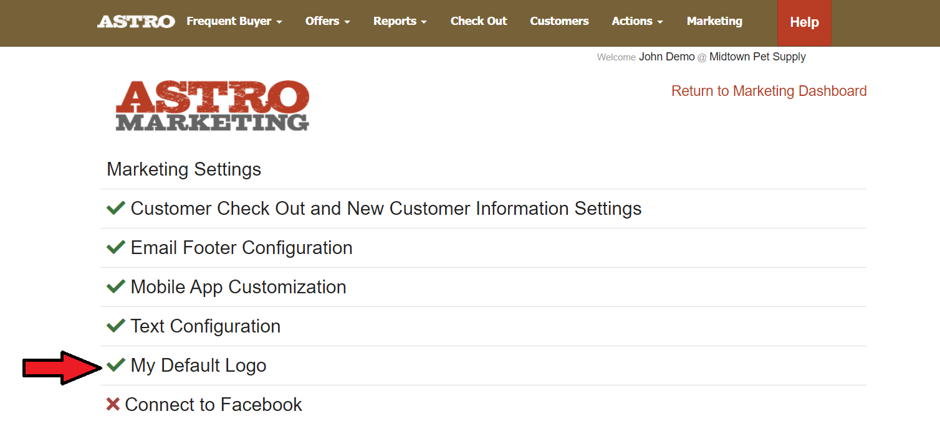Click the checkmark icon beside Email Footer Configuration
Screen dimensions: 940x434
pos(116,247)
